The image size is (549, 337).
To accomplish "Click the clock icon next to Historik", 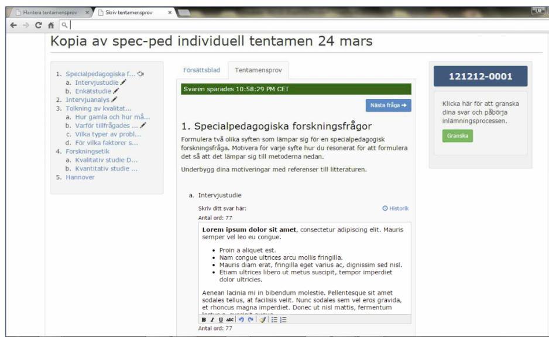I will pyautogui.click(x=385, y=208).
